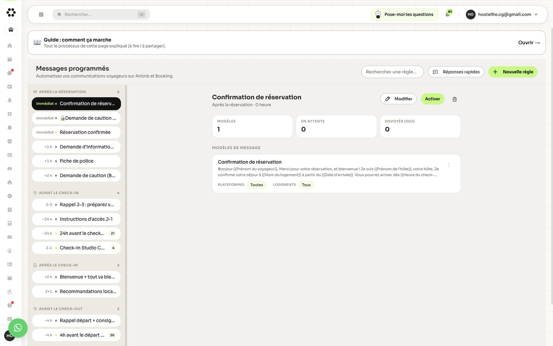Click the rules list vertical scrollbar
553x346 pixels.
pyautogui.click(x=126, y=215)
